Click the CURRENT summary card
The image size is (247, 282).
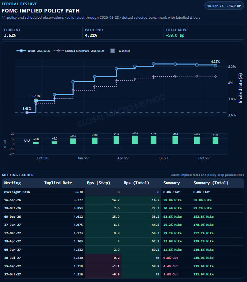click(x=42, y=33)
